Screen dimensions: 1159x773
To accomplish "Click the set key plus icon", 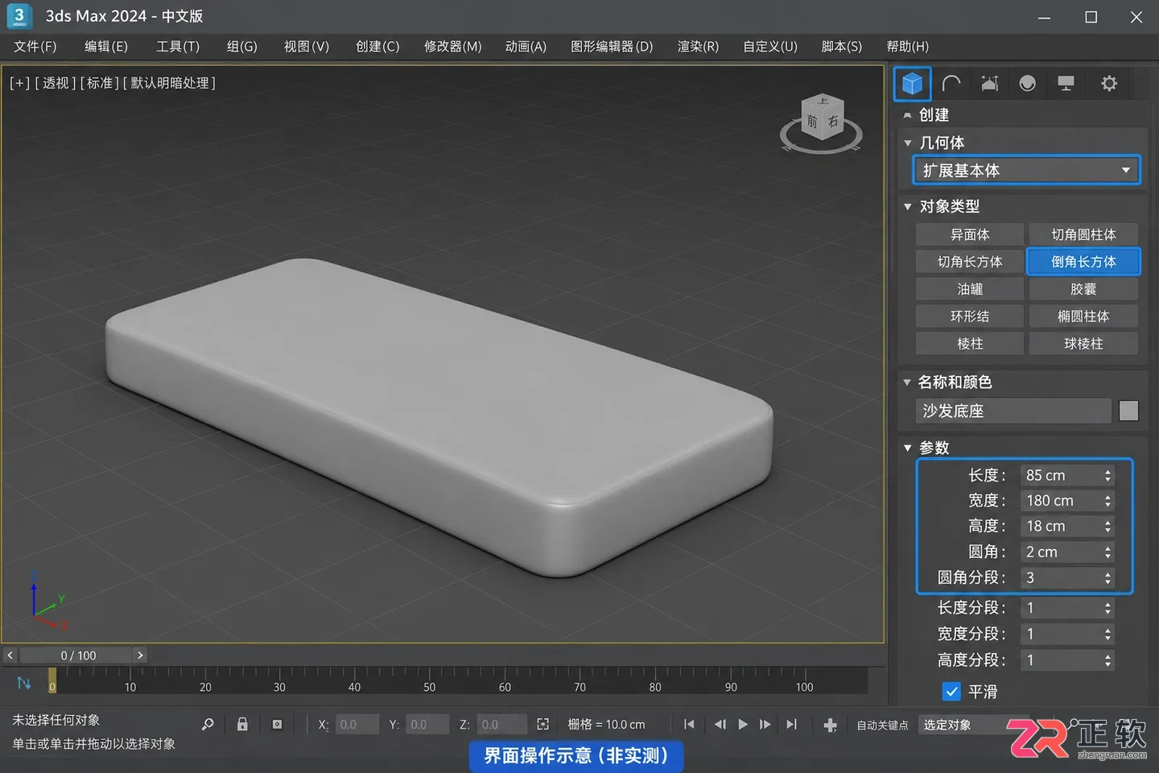I will (x=831, y=725).
